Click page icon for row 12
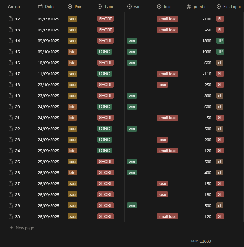 pyautogui.click(x=11, y=19)
